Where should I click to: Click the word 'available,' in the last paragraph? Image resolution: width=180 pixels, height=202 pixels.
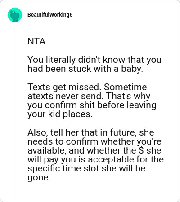tap(47, 150)
